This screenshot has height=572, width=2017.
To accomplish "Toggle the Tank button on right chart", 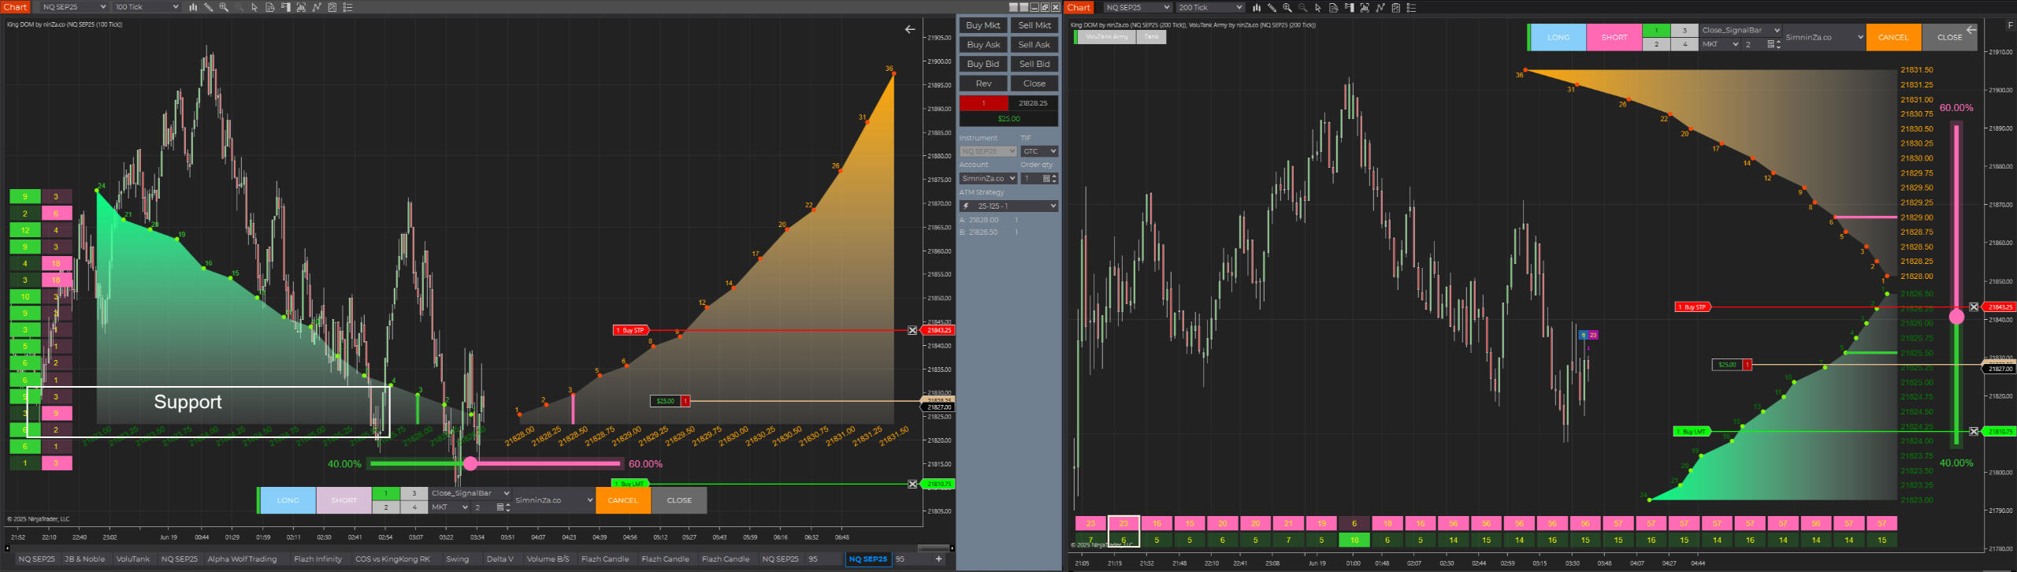I will [1151, 37].
